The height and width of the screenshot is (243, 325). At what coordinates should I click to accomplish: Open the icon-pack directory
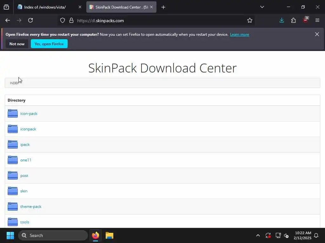(x=29, y=114)
